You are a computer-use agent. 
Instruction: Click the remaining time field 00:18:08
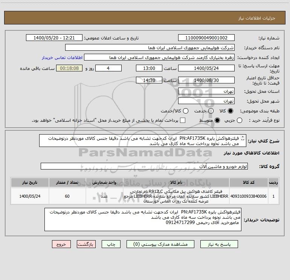(x=69, y=68)
